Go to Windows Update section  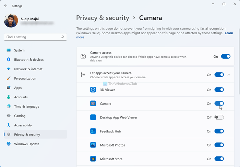pos(26,144)
